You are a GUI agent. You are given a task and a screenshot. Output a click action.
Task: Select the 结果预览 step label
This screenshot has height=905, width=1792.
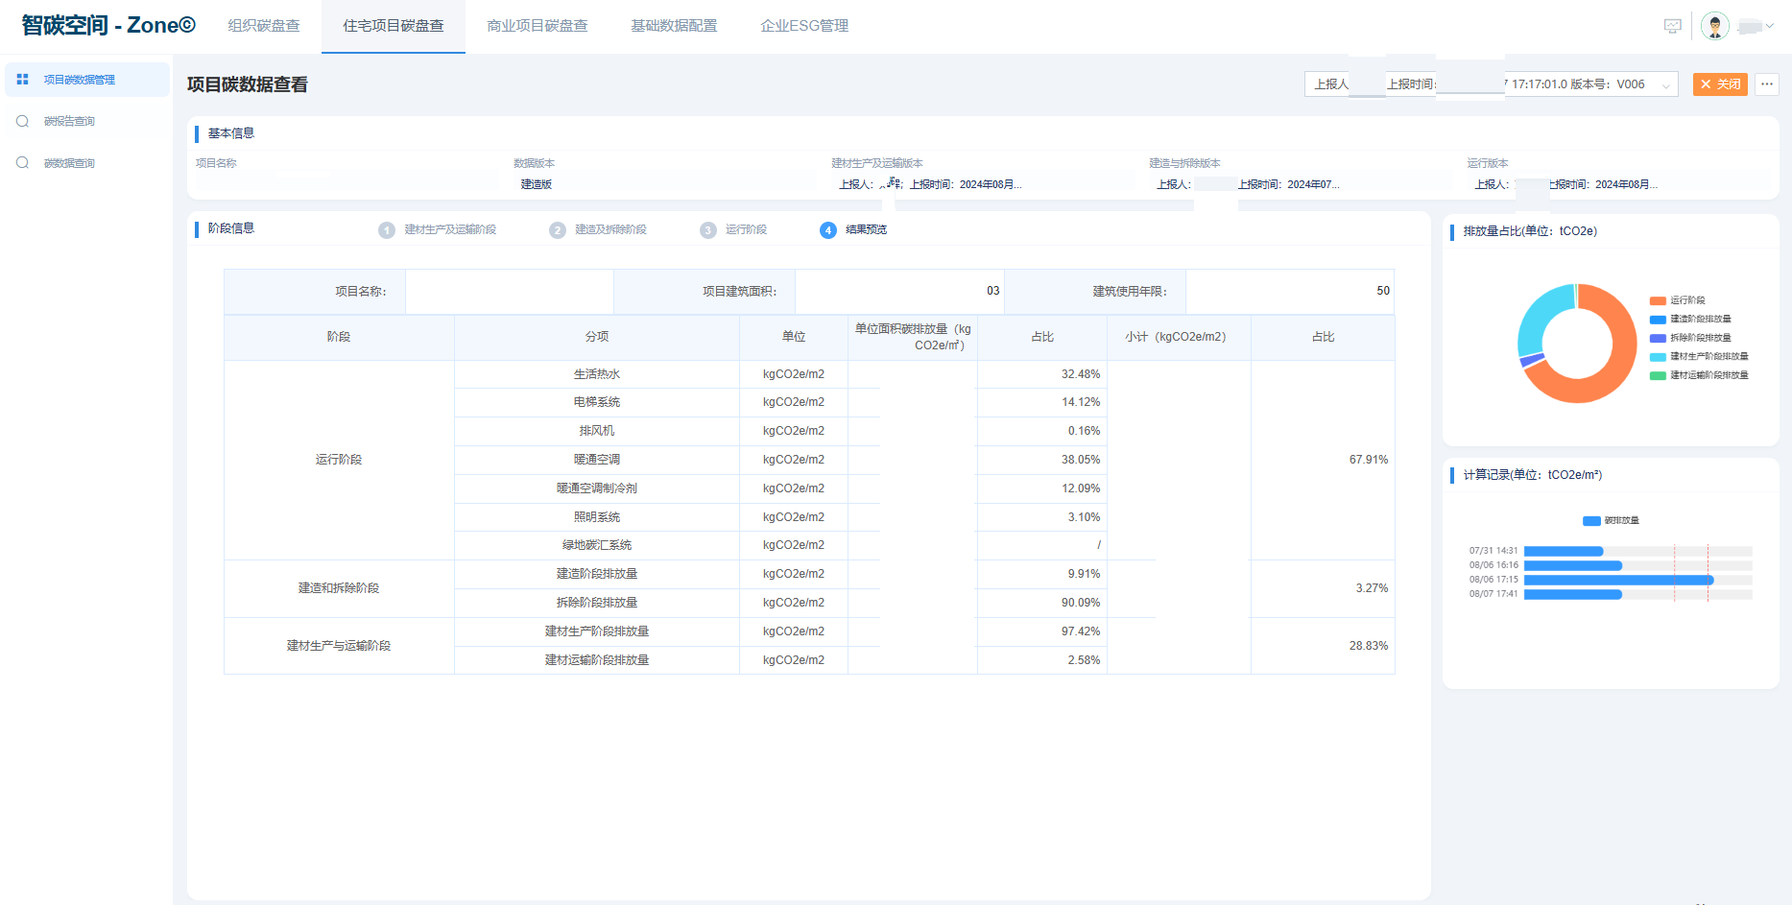[x=866, y=230]
